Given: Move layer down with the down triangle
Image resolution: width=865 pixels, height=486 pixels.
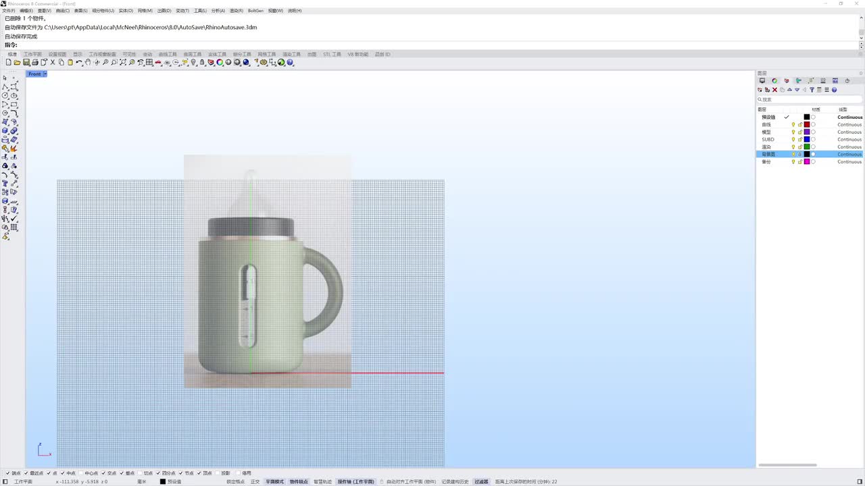Looking at the screenshot, I should (797, 90).
